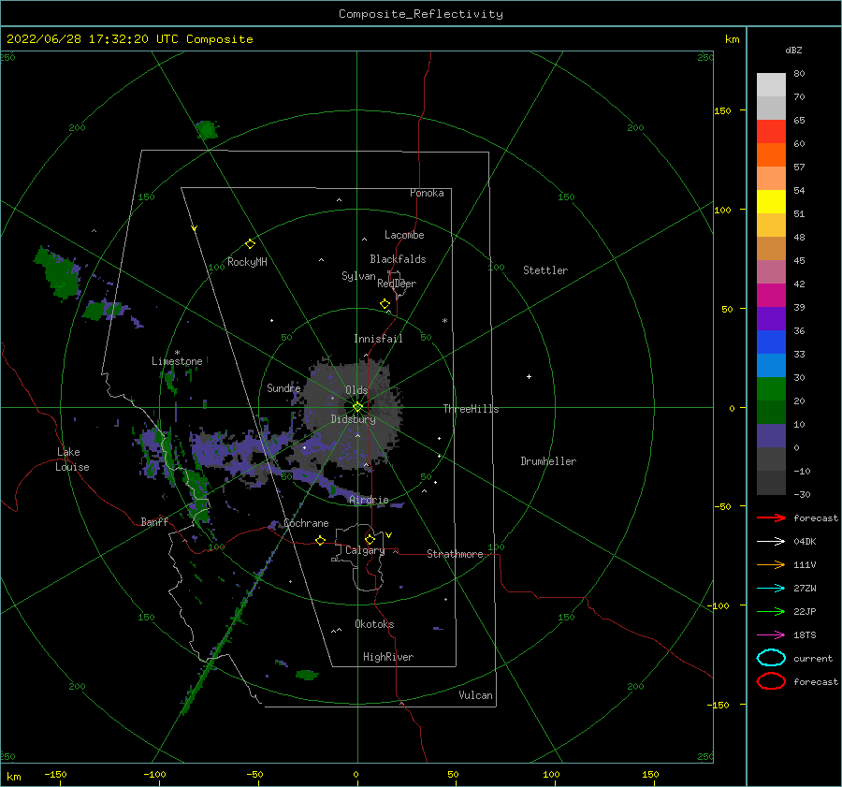The height and width of the screenshot is (787, 842).
Task: Select the bright yellow 54 dBZ swatch
Action: coord(771,201)
